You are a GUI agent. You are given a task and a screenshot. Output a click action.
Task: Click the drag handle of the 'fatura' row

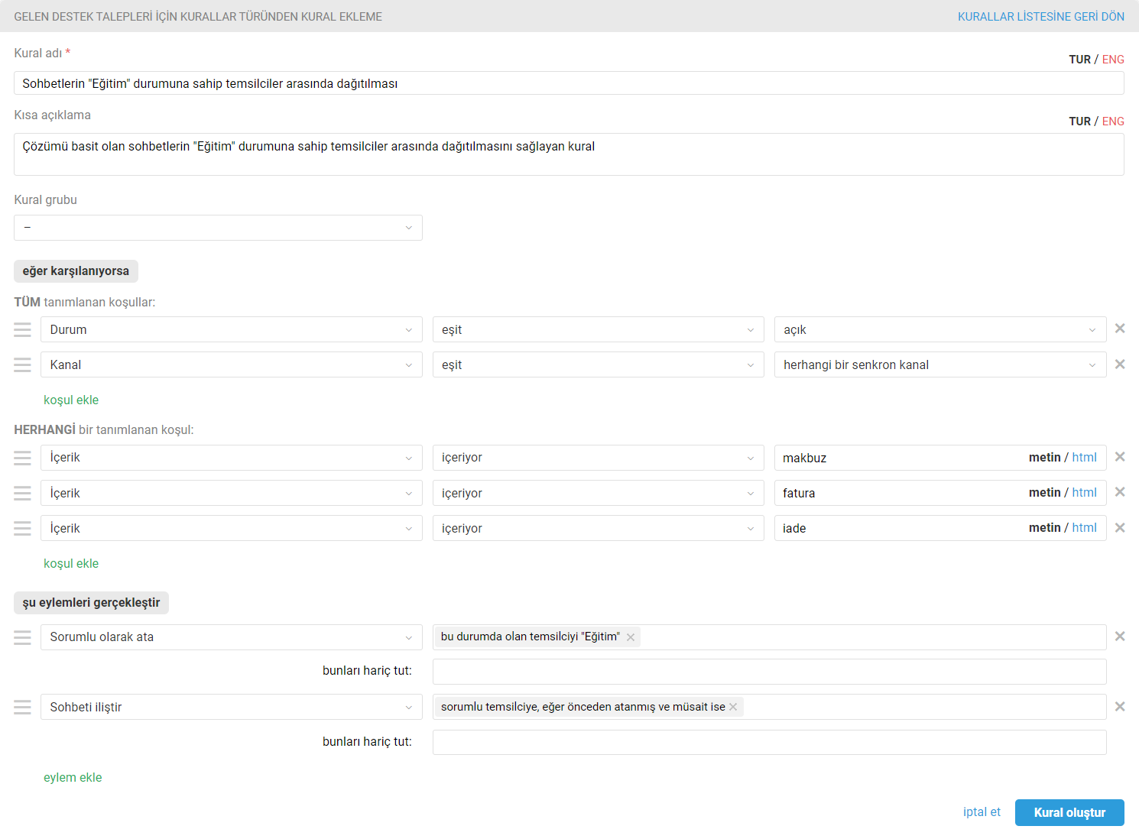[22, 493]
